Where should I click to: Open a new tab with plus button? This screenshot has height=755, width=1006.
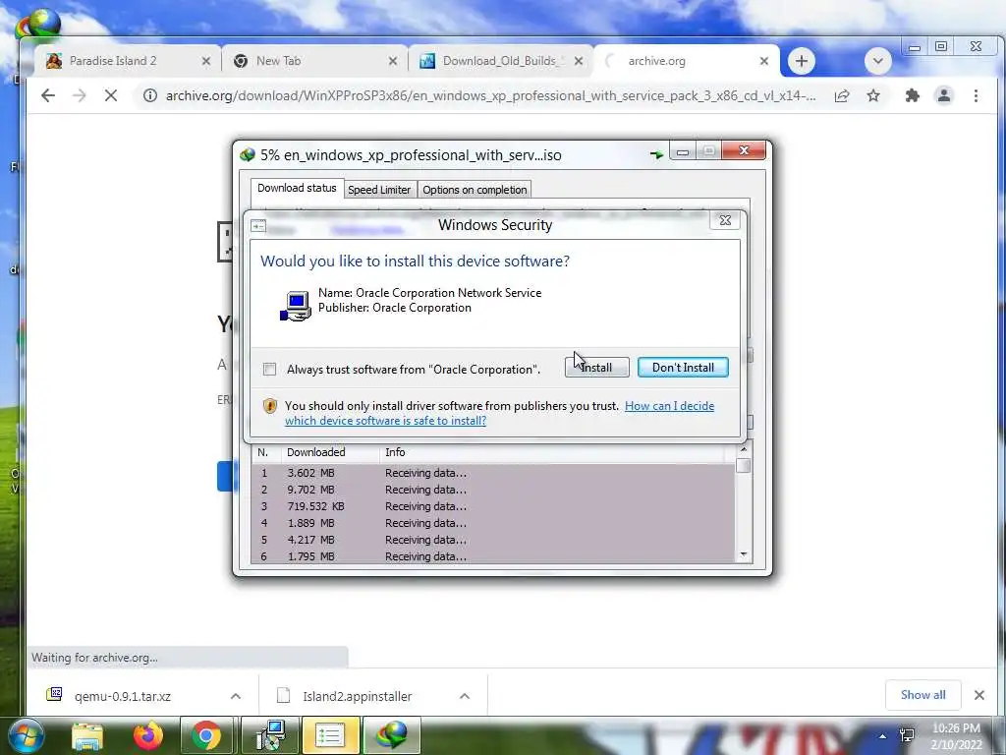pyautogui.click(x=802, y=61)
